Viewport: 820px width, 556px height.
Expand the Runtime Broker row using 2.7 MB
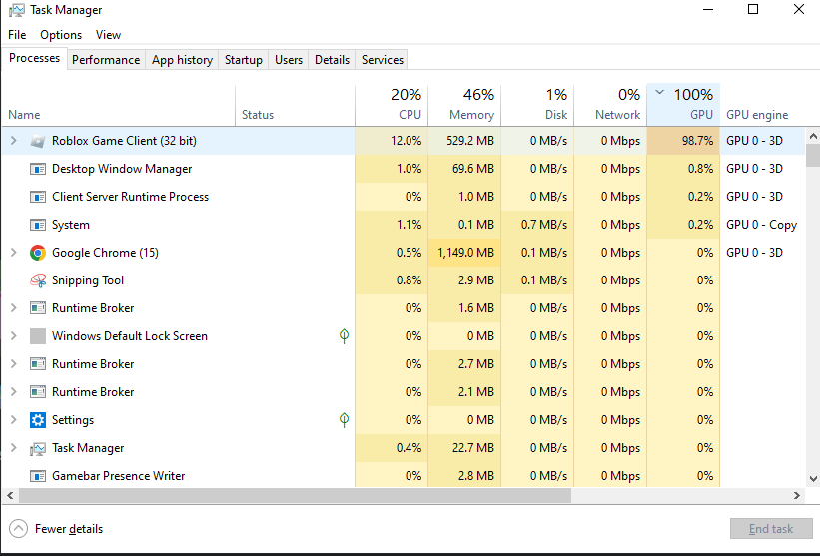14,364
